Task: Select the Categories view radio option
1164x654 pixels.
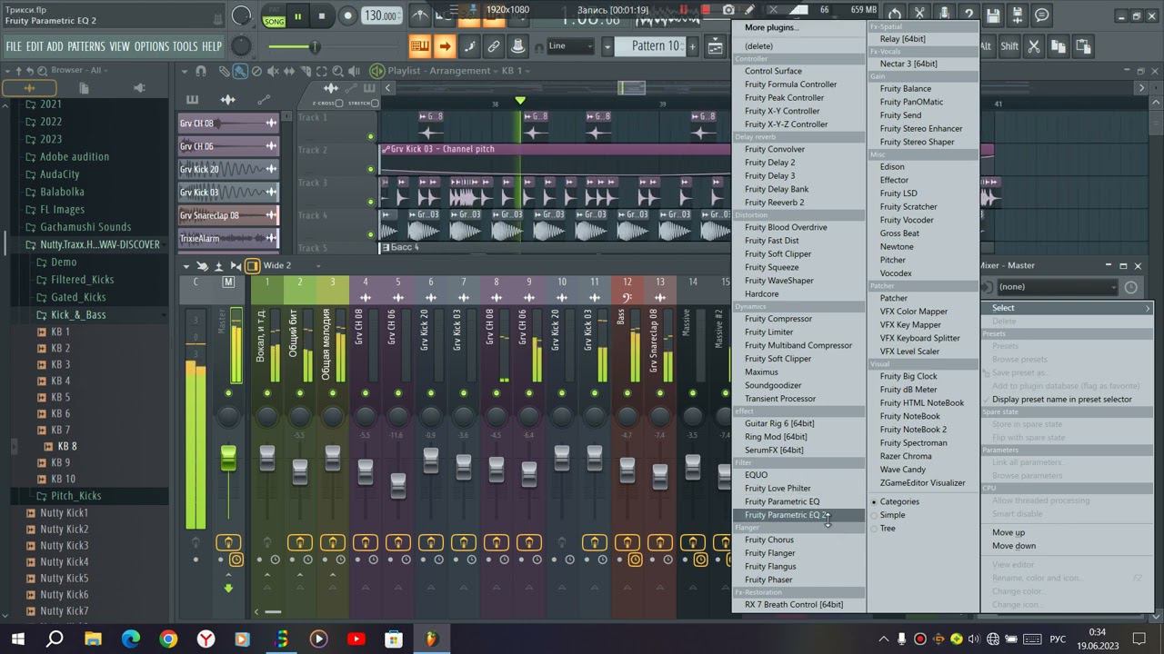Action: point(895,501)
